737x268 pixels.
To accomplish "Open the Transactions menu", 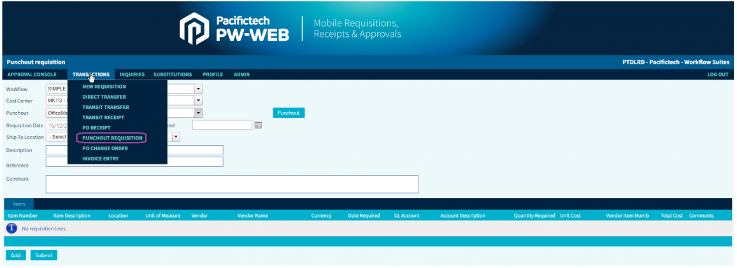I will pos(91,74).
